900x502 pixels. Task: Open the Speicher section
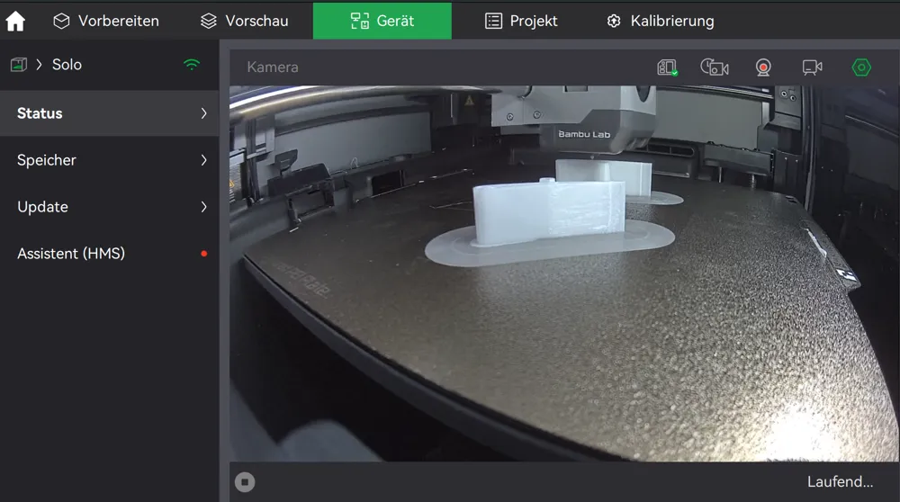(109, 160)
